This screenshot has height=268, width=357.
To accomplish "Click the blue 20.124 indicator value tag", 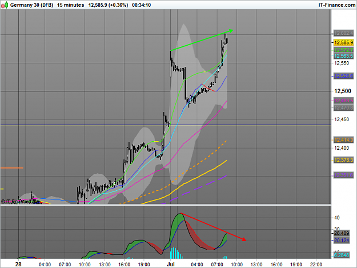I will (341, 241).
